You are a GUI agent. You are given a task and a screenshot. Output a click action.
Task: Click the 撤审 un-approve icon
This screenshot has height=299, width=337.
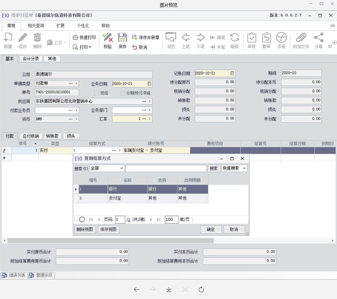click(267, 37)
